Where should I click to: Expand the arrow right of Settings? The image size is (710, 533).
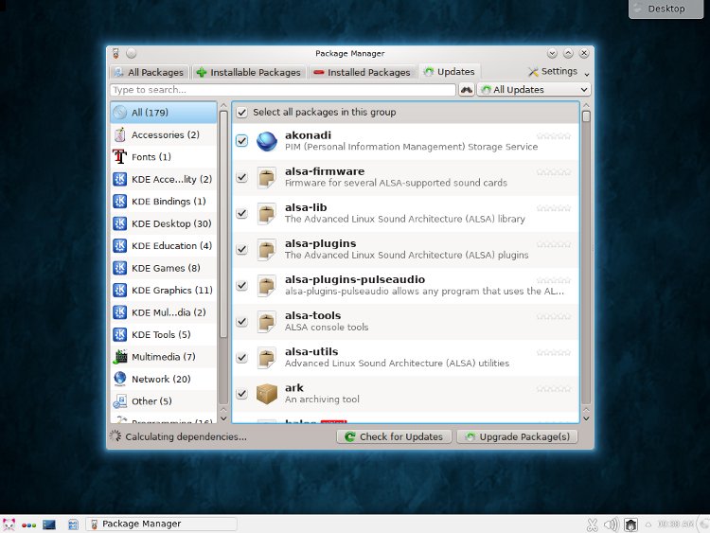(587, 74)
